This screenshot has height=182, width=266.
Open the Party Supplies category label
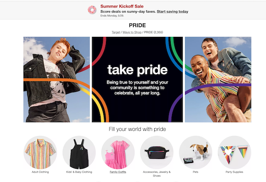click(234, 172)
